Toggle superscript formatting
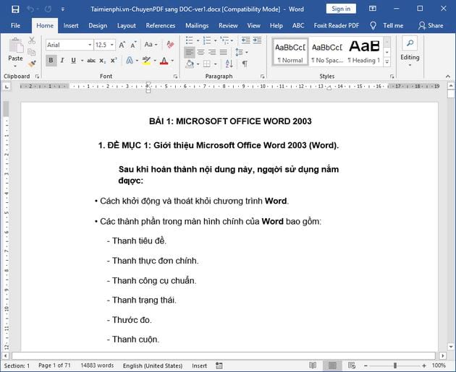The image size is (456, 372). [114, 61]
